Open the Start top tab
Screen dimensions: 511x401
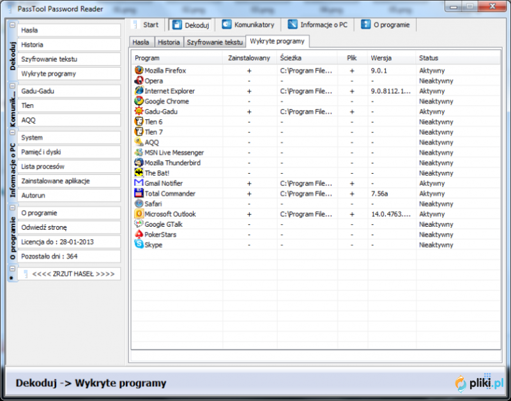click(146, 25)
